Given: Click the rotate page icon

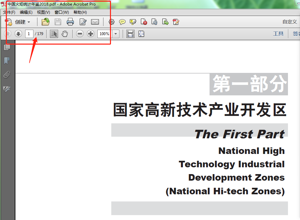Looking at the screenshot, I should [x=155, y=21].
